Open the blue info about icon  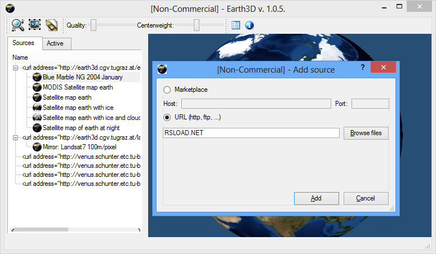(x=250, y=25)
